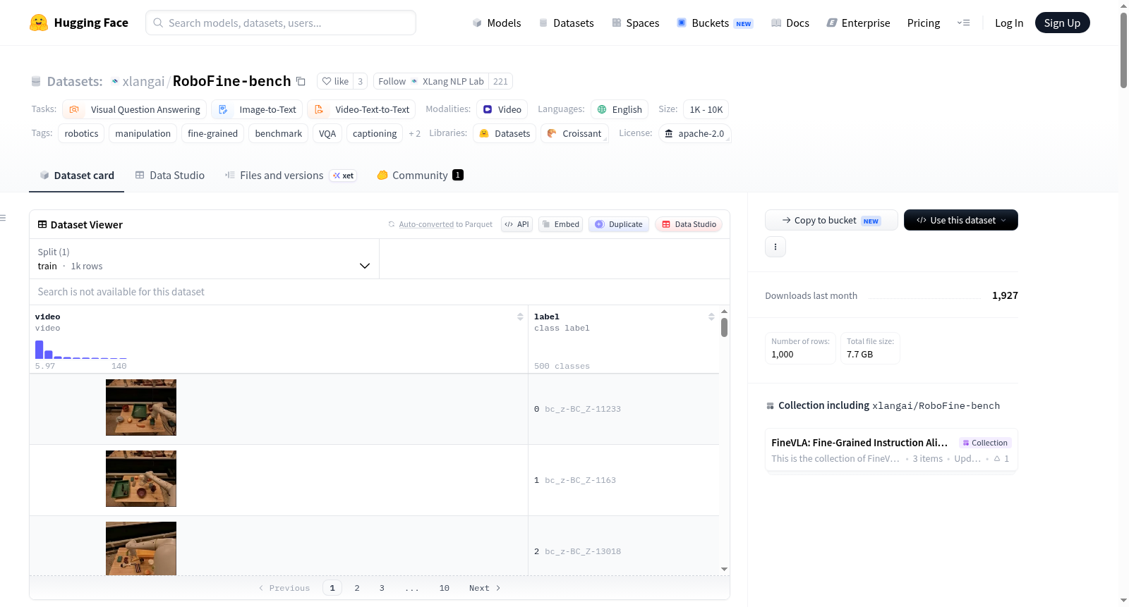Click the xlangai owner link
This screenshot has height=607, width=1129.
coord(143,81)
